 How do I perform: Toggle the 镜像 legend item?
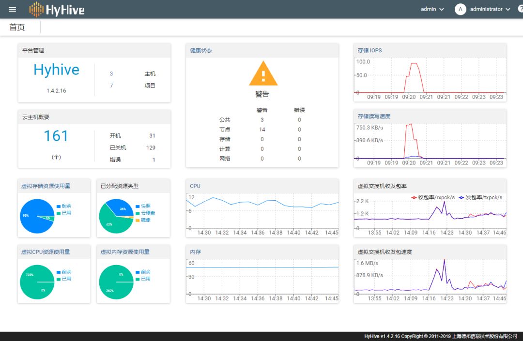coord(143,220)
